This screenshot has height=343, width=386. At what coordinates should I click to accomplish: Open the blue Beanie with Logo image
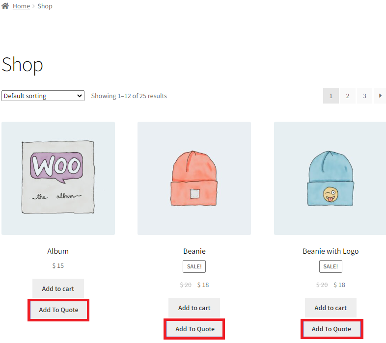click(330, 178)
